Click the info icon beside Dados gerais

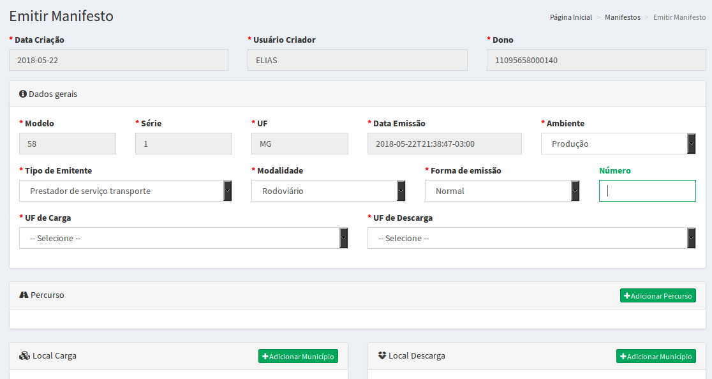coord(23,94)
